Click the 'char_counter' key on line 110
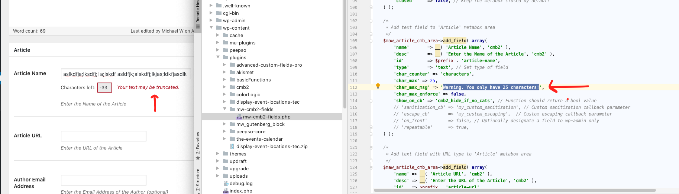The height and width of the screenshot is (194, 679). pyautogui.click(x=412, y=74)
